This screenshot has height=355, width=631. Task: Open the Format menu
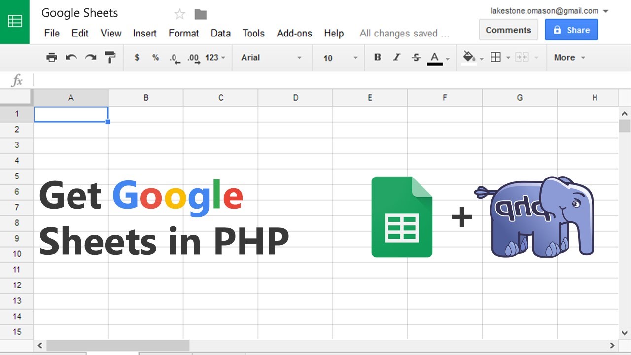pyautogui.click(x=184, y=33)
